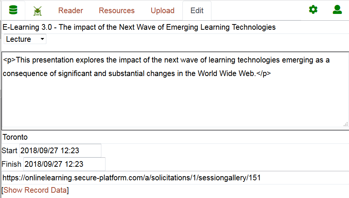Click the user profile icon
Viewport: 349px width, 198px height.
point(337,9)
